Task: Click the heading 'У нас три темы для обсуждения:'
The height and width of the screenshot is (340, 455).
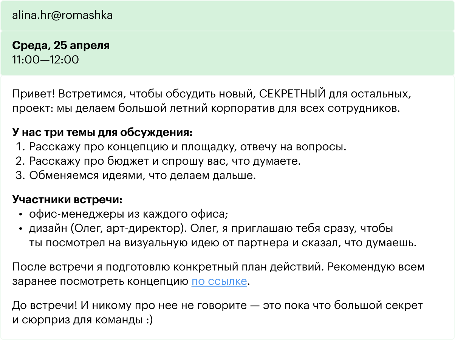Action: click(102, 133)
